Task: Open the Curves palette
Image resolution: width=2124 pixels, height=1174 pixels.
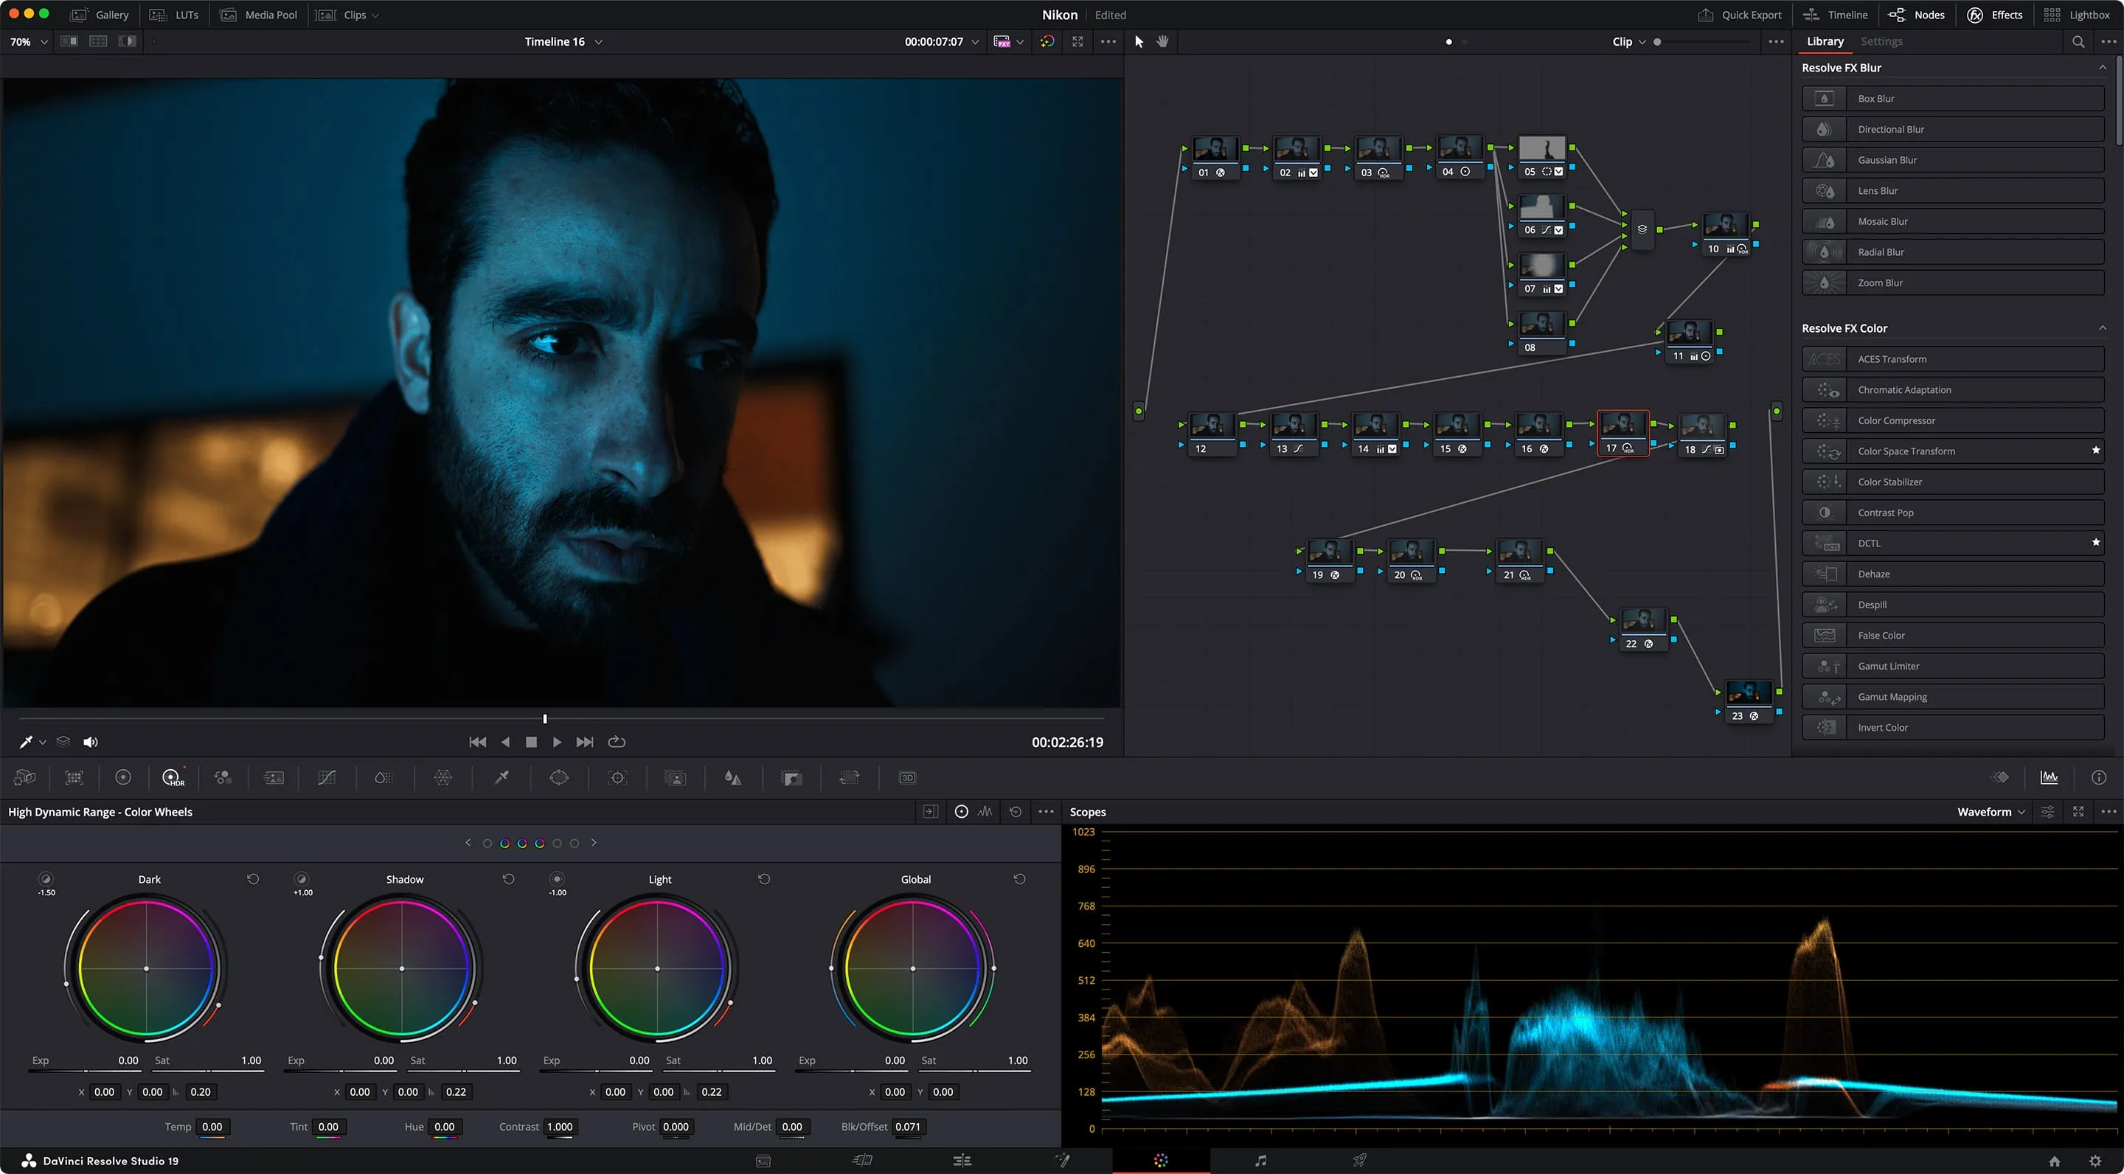Action: pyautogui.click(x=327, y=777)
